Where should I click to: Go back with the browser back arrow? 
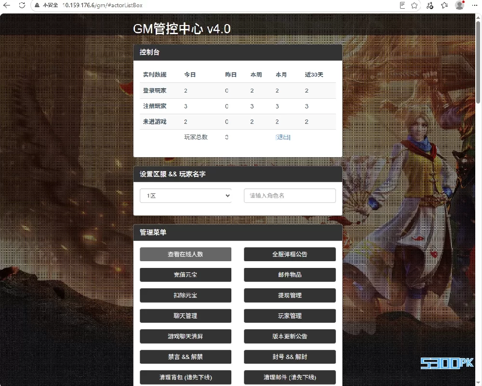[6, 5]
